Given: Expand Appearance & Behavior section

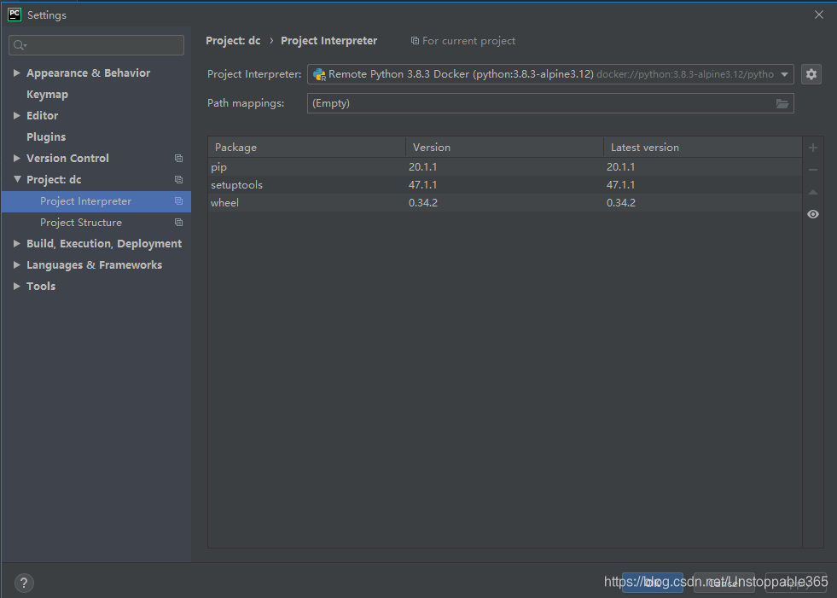Looking at the screenshot, I should click(16, 73).
